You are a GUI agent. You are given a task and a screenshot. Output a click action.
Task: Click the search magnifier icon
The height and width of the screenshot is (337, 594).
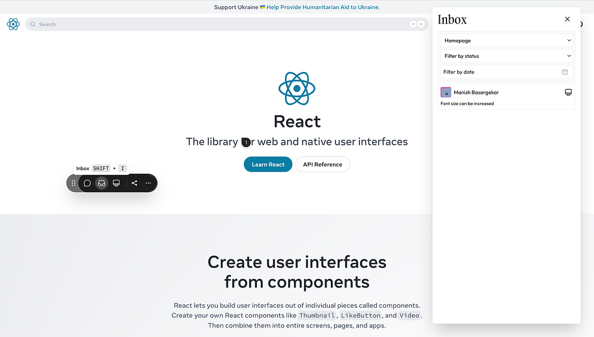click(x=33, y=24)
